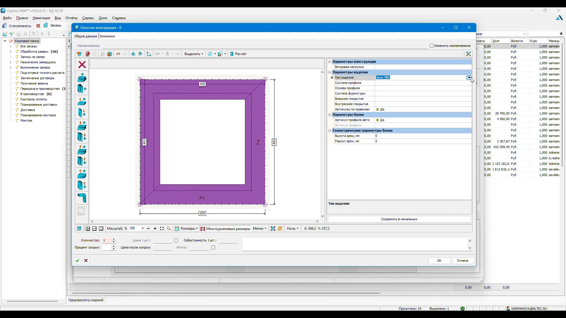Image resolution: width=566 pixels, height=318 pixels.
Task: Click the 'Отмена' button
Action: point(463,261)
